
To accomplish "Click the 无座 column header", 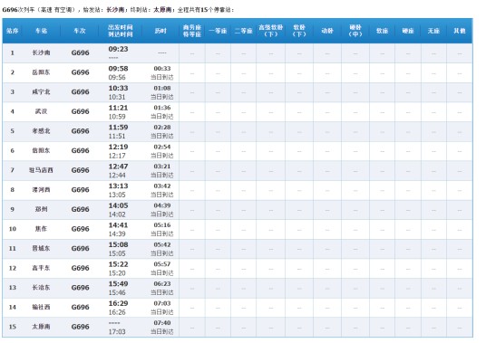I will coord(433,31).
